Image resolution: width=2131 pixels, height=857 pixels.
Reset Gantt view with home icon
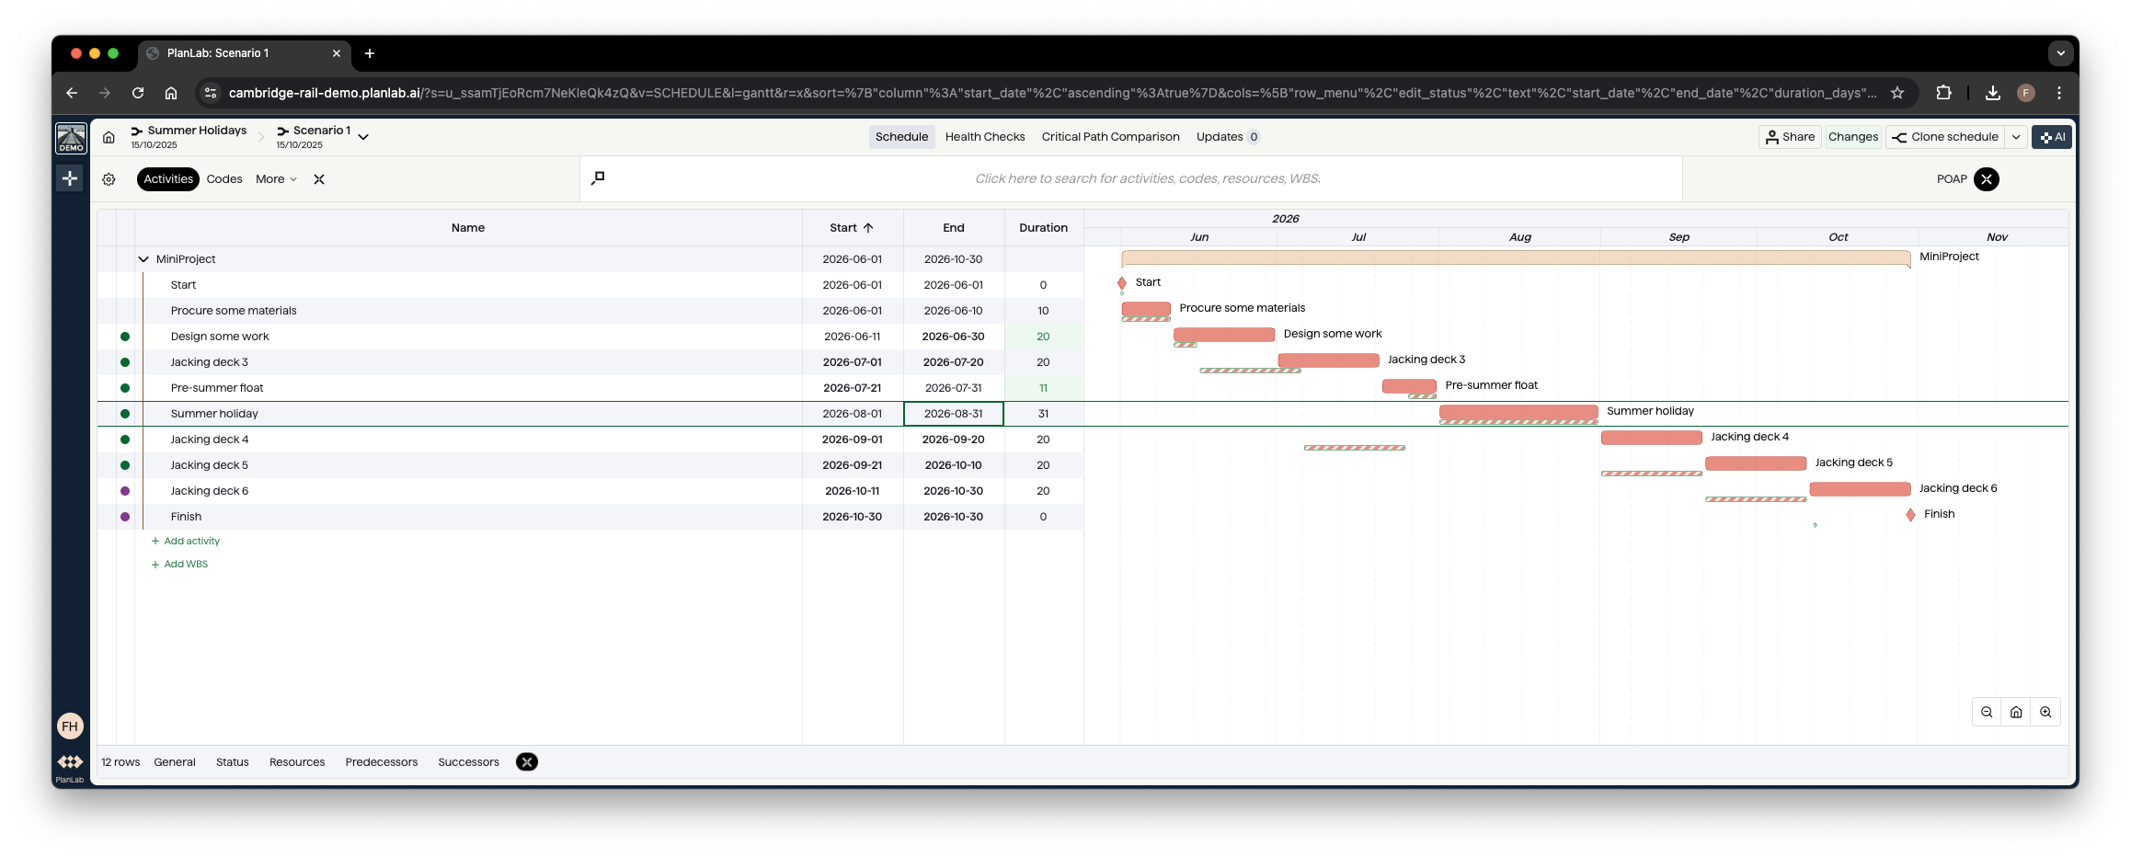(2016, 712)
